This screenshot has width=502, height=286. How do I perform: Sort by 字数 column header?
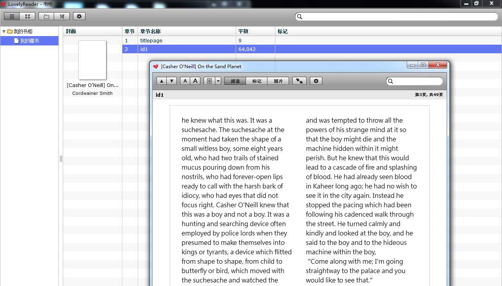click(x=255, y=31)
